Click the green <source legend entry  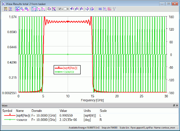(64, 72)
